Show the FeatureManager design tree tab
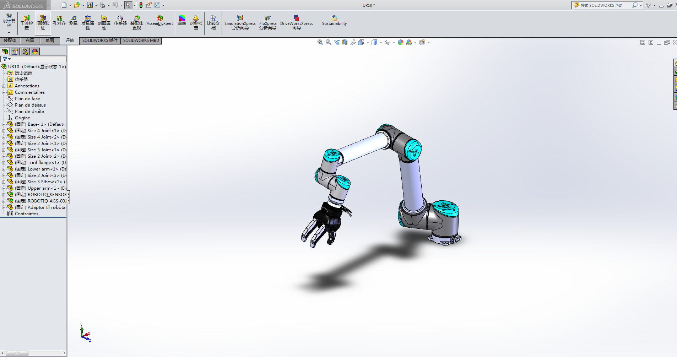This screenshot has height=357, width=677. [5, 52]
